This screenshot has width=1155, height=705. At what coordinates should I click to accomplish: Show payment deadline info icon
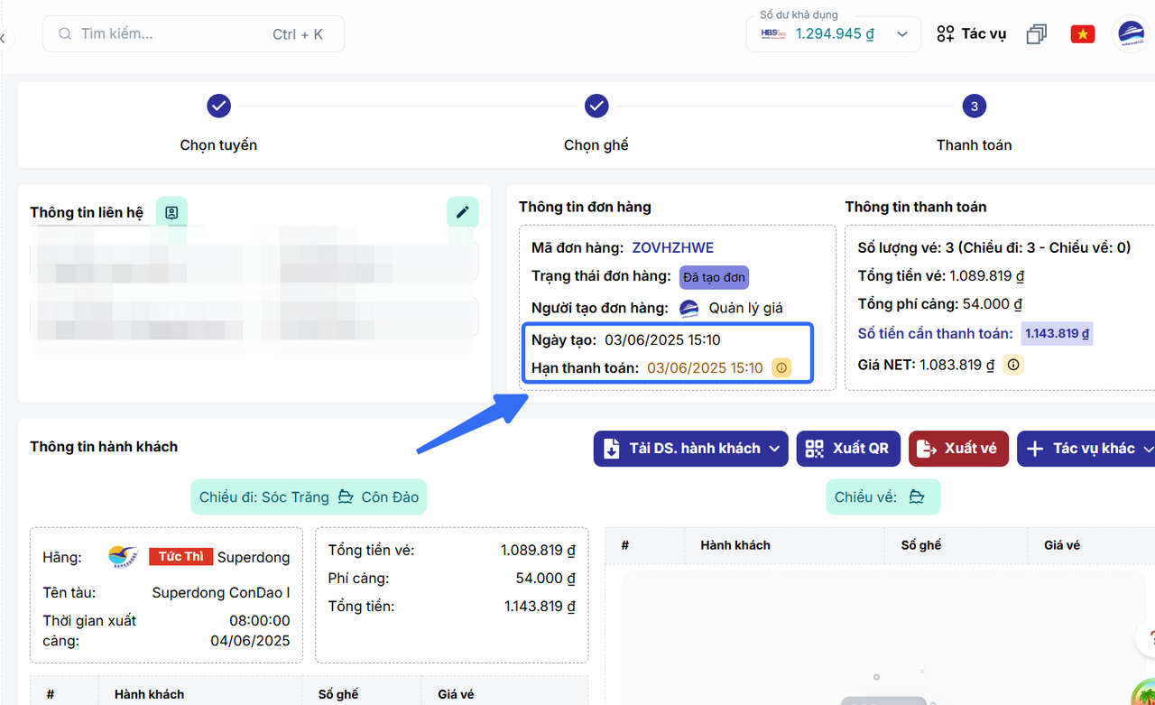781,367
